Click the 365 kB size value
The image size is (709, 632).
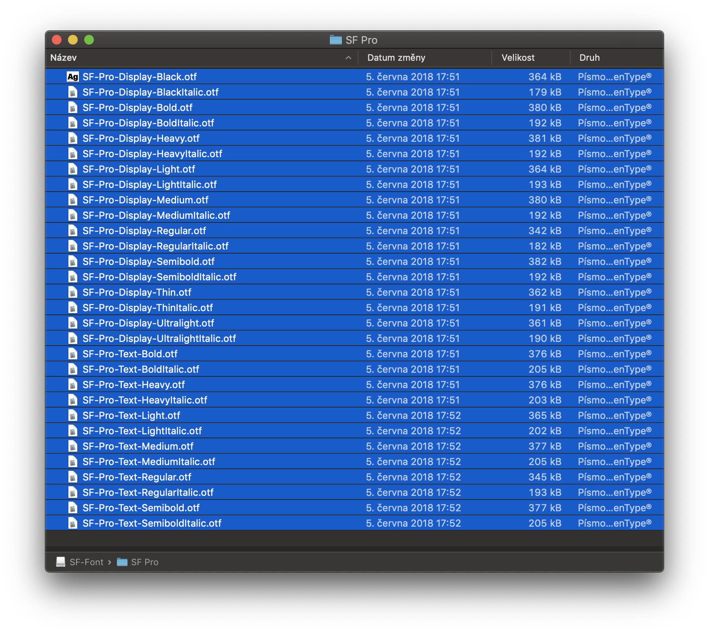coord(545,415)
